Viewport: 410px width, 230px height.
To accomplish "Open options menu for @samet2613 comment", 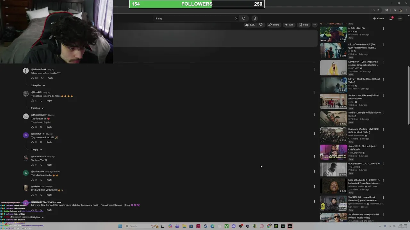I will [x=314, y=134].
